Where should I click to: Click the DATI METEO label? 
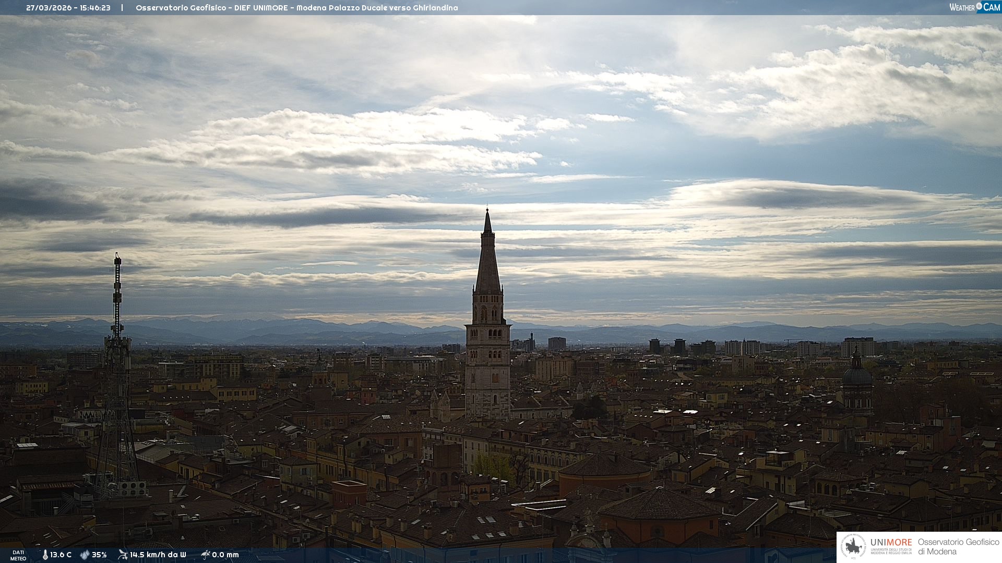(x=18, y=555)
